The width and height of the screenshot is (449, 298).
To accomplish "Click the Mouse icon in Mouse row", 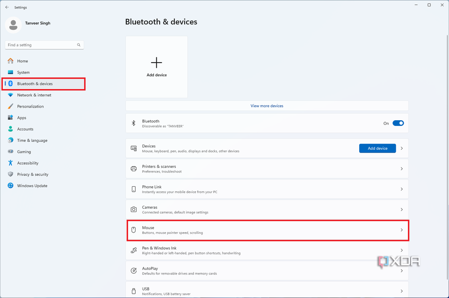I will [133, 230].
